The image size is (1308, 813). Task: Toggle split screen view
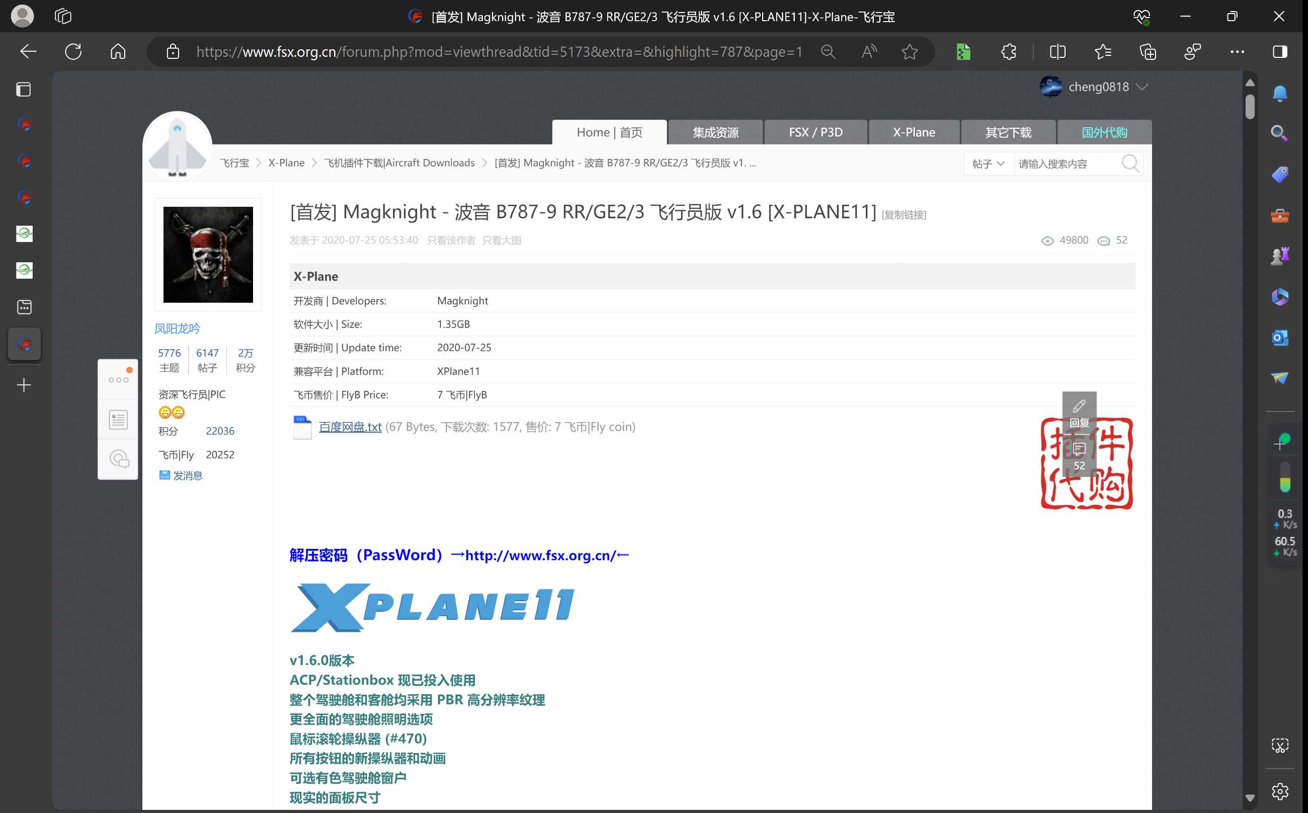(1057, 52)
